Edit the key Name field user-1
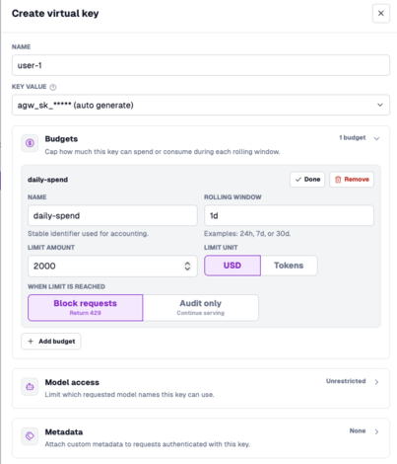 (x=201, y=65)
